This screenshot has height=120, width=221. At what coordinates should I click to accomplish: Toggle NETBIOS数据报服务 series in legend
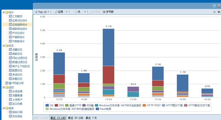click(x=70, y=109)
